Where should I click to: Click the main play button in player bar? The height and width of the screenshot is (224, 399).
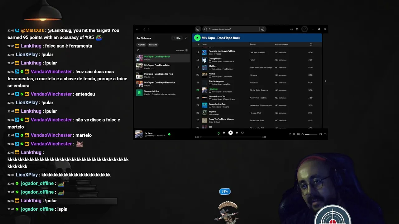[230, 133]
